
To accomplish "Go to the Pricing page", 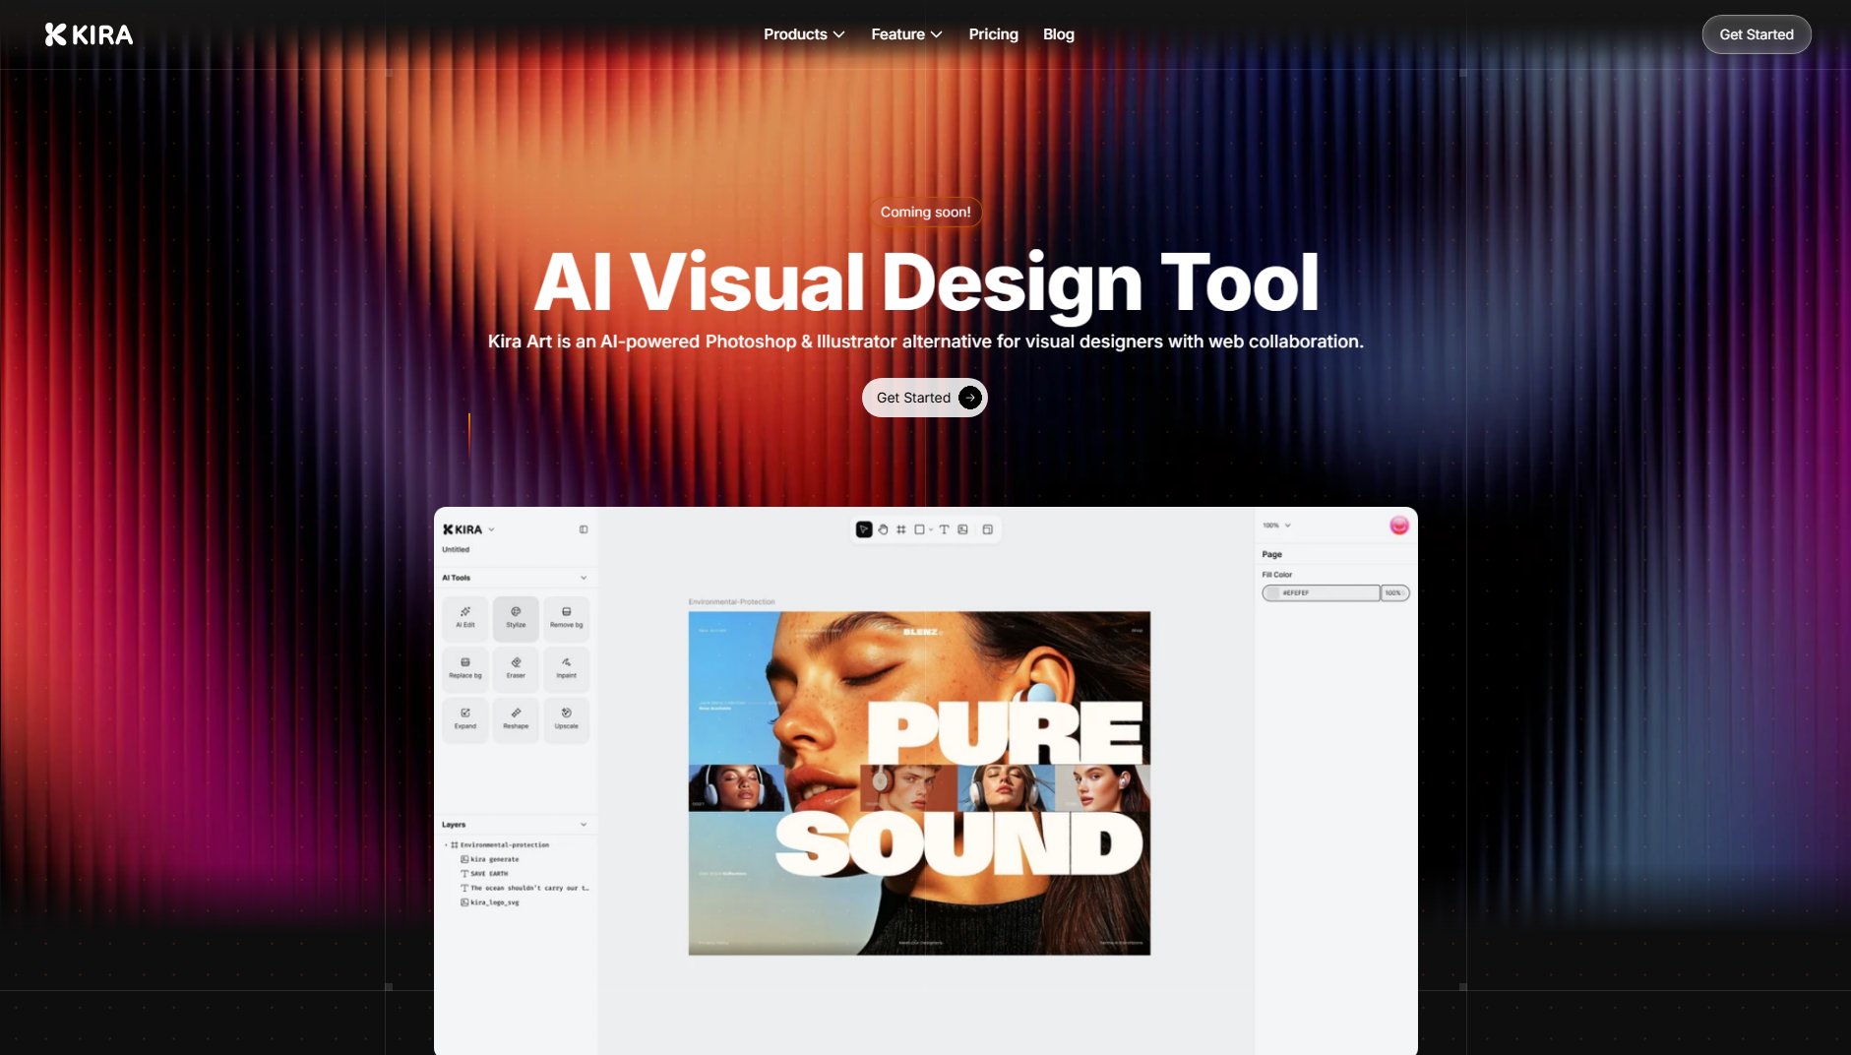I will tap(993, 34).
